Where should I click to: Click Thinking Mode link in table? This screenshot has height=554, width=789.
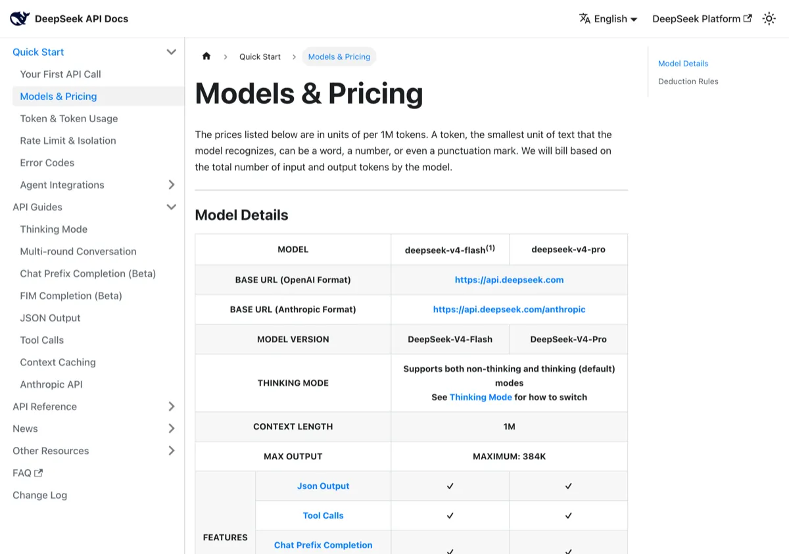(x=481, y=397)
